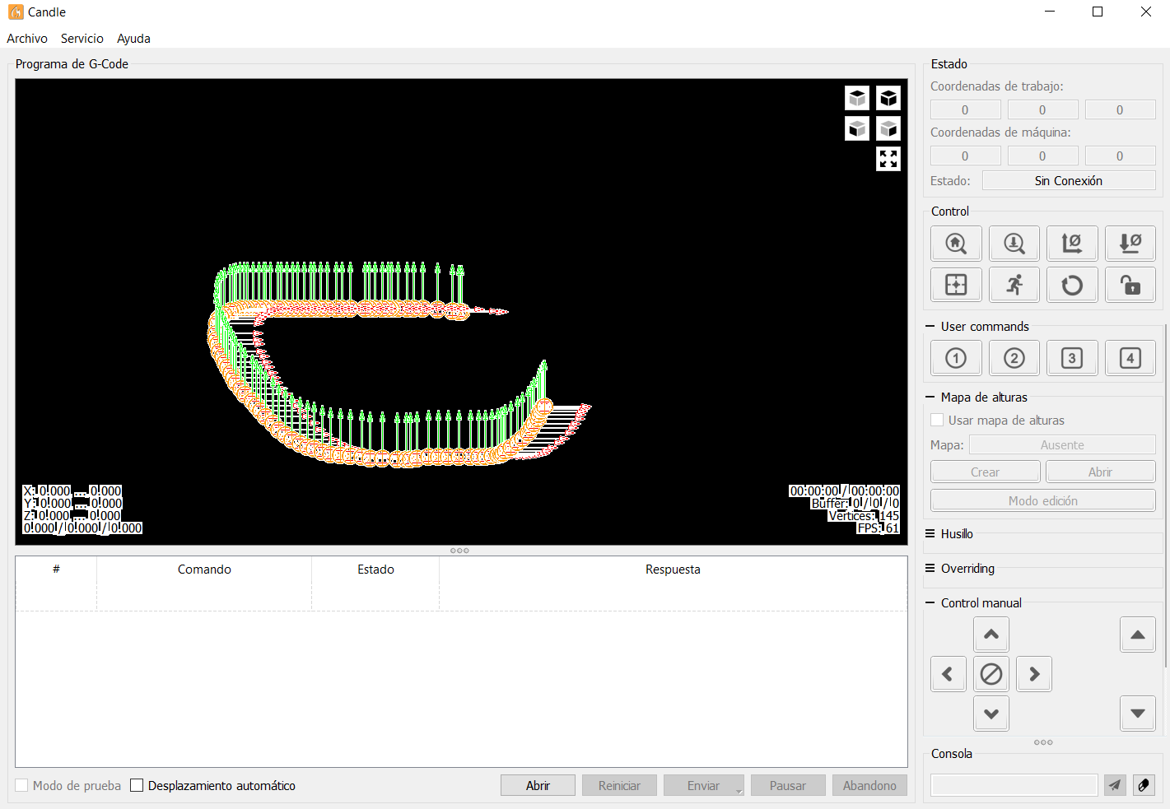
Task: Collapse the User commands section
Action: pyautogui.click(x=930, y=327)
